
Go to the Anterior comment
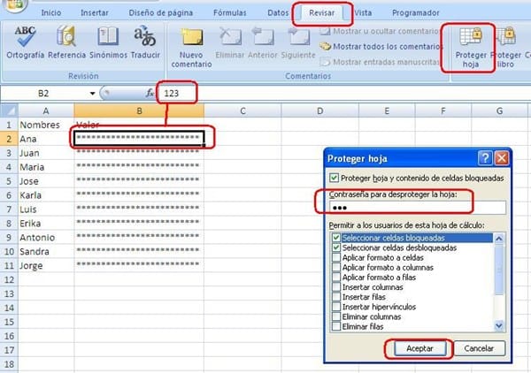click(263, 43)
